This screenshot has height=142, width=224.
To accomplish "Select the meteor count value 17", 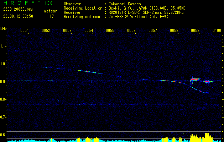I will 52,16.
